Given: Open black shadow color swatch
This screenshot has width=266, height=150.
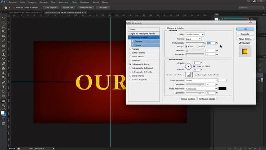Looking at the screenshot, I should point(222,89).
